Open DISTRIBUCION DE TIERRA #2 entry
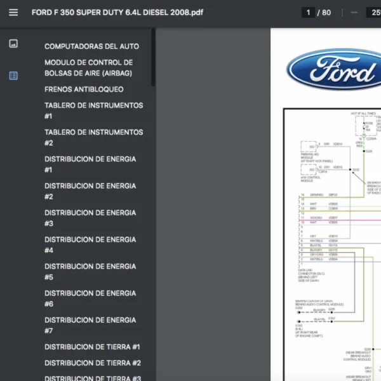381x381 pixels. (x=92, y=363)
